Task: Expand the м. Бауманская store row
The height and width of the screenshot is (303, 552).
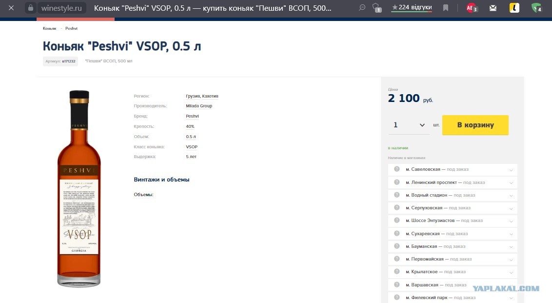Action: [453, 246]
